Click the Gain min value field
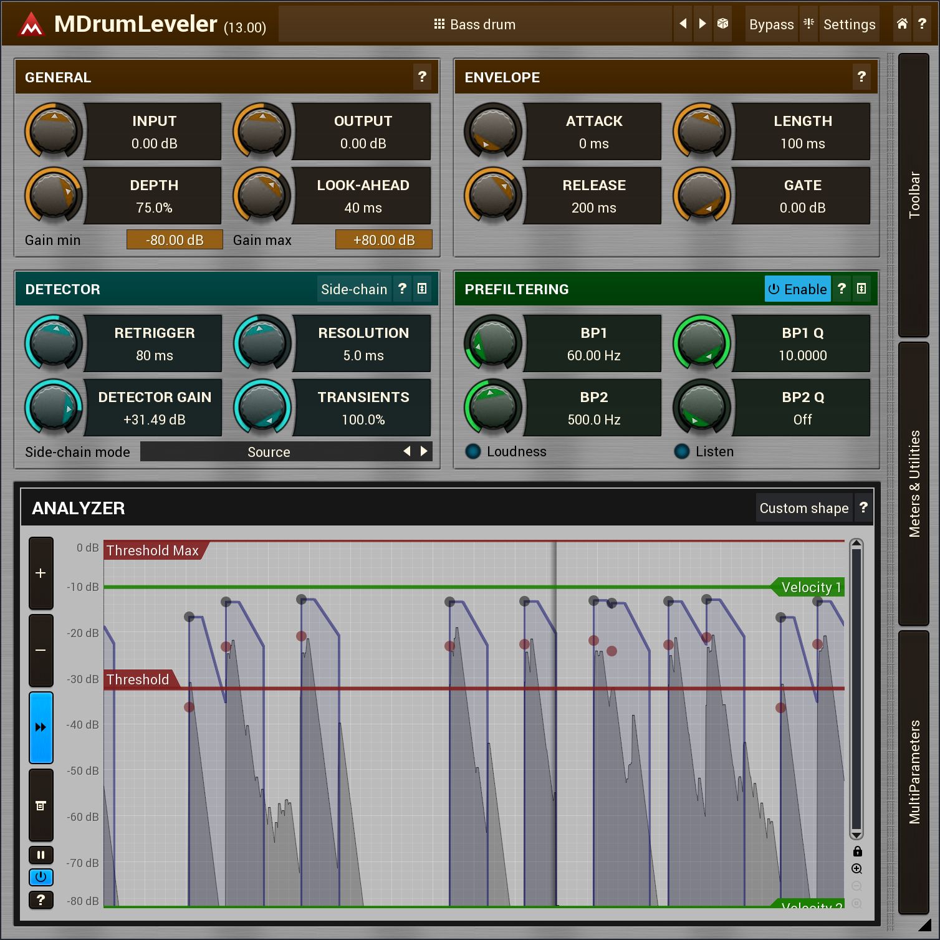Viewport: 940px width, 940px height. pos(175,240)
